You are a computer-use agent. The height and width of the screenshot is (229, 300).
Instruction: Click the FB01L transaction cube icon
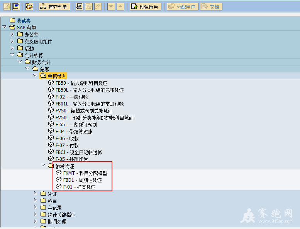tap(51, 104)
